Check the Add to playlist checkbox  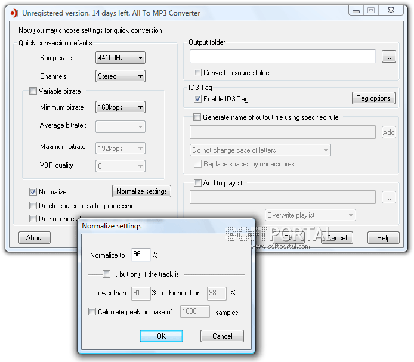click(x=197, y=182)
